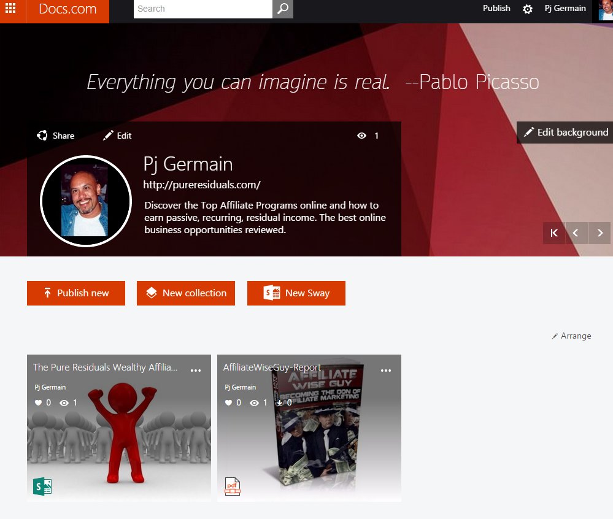Start a New Sway
This screenshot has height=519, width=613.
coord(296,293)
